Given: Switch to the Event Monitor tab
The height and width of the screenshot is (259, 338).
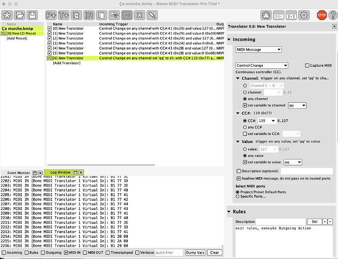Looking at the screenshot, I should pyautogui.click(x=19, y=172).
